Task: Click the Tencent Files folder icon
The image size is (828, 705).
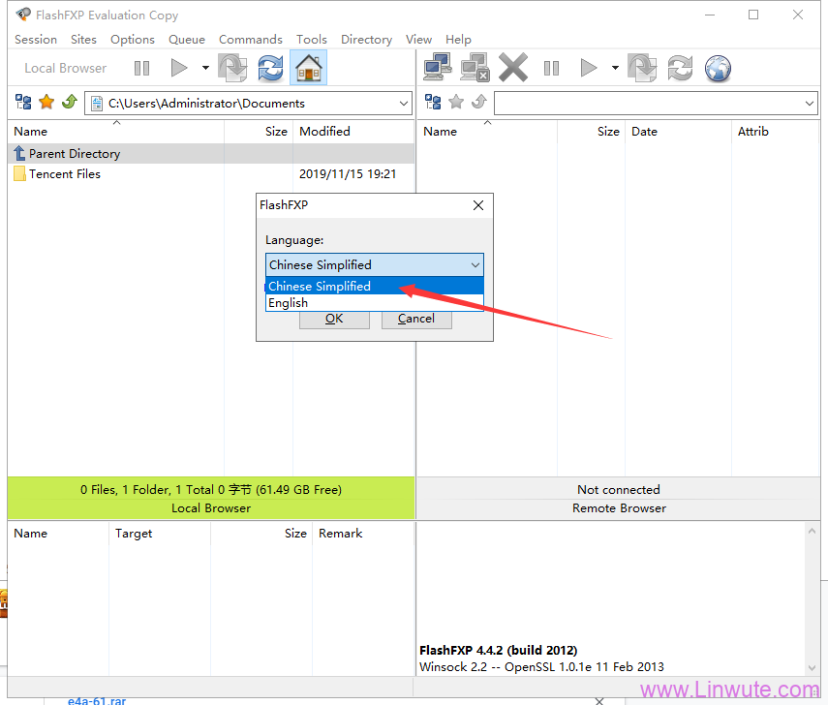Action: 19,173
